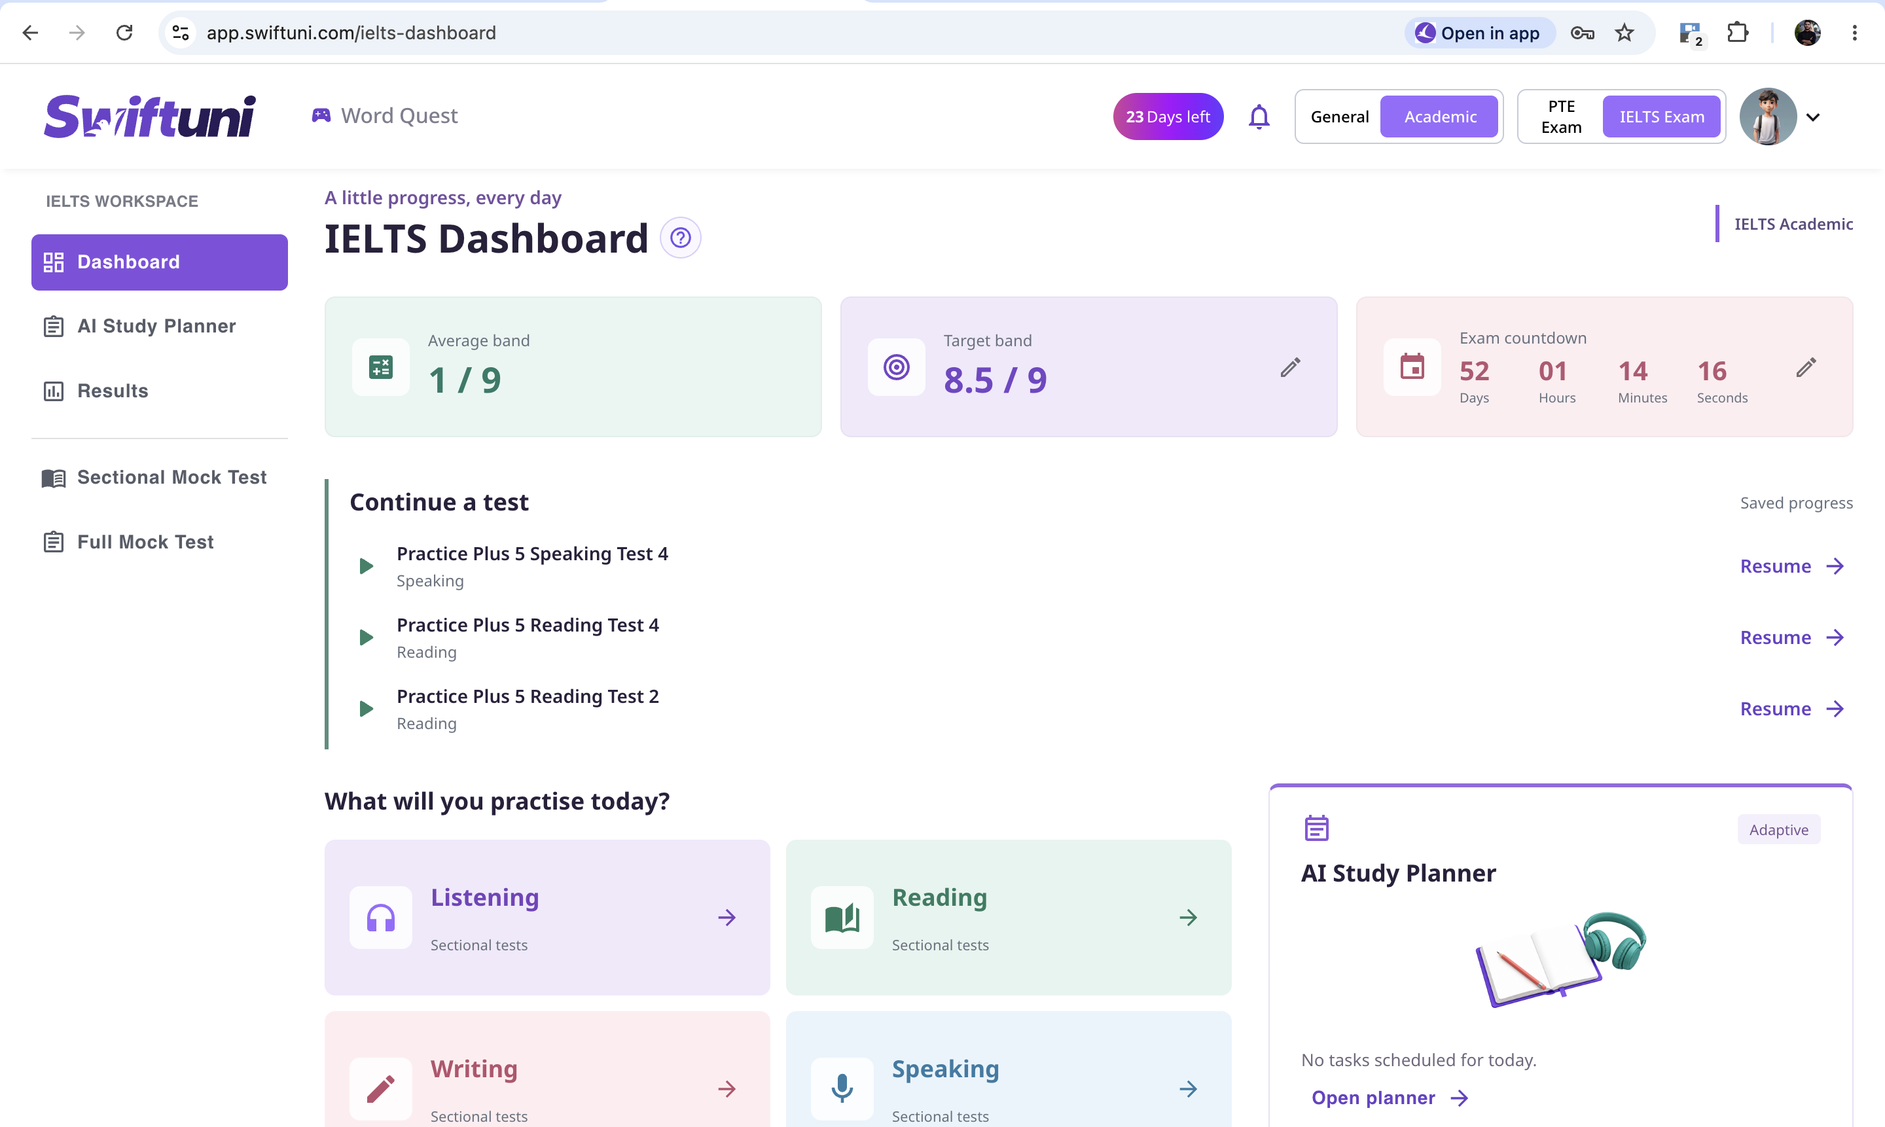Click the browser back arrow
The height and width of the screenshot is (1127, 1885).
[30, 33]
